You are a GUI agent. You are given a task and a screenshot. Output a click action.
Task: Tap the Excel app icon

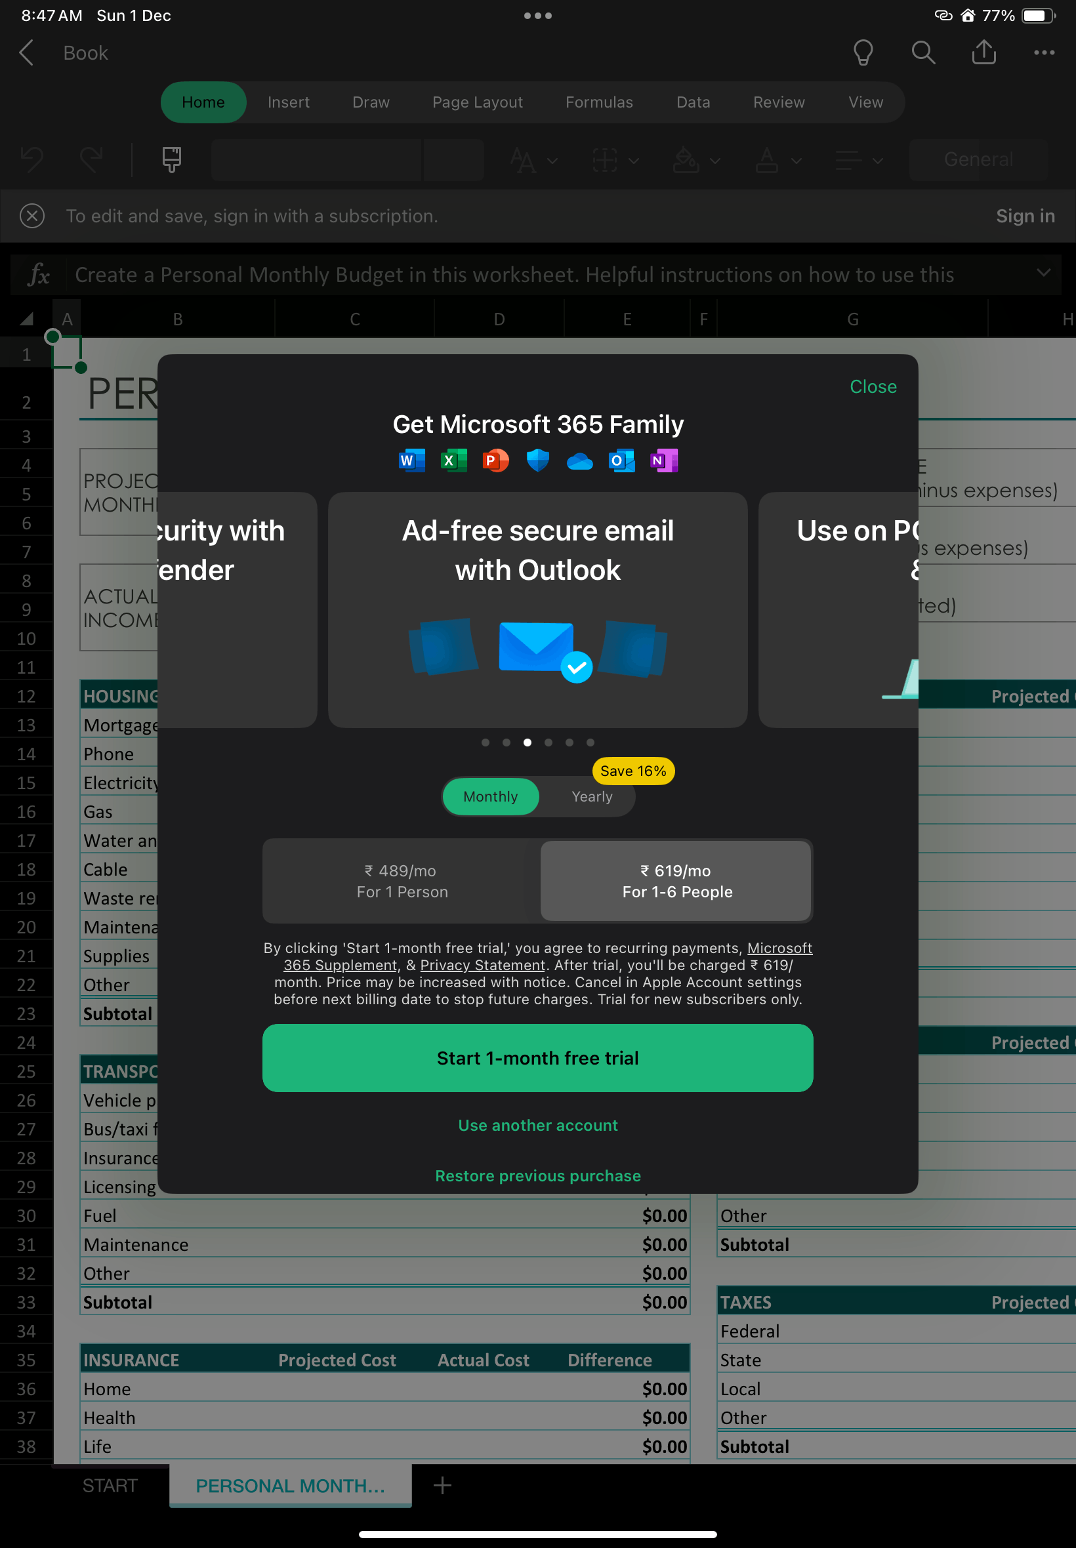[453, 460]
